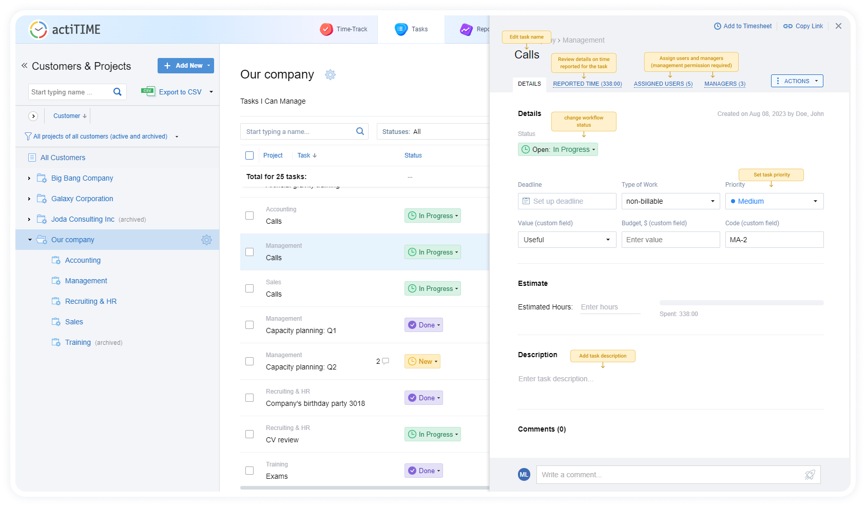Open the Value custom field dropdown

567,240
